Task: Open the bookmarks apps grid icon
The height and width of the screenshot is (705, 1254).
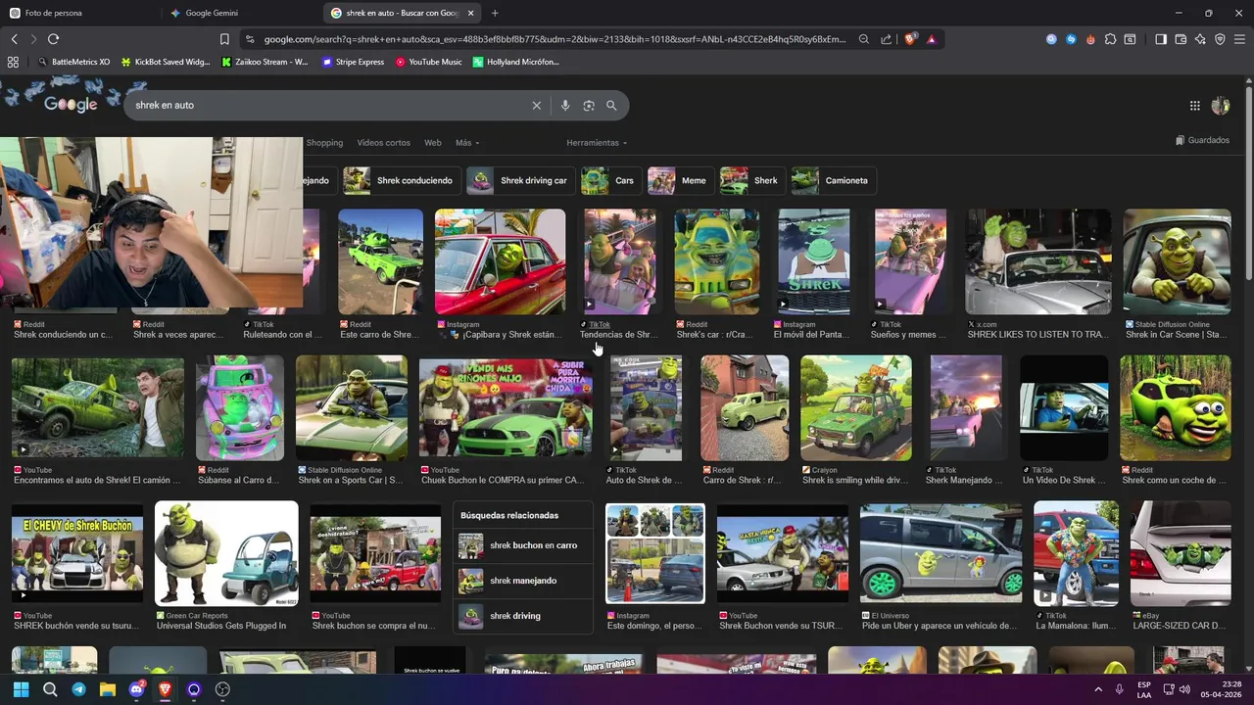Action: (x=13, y=62)
